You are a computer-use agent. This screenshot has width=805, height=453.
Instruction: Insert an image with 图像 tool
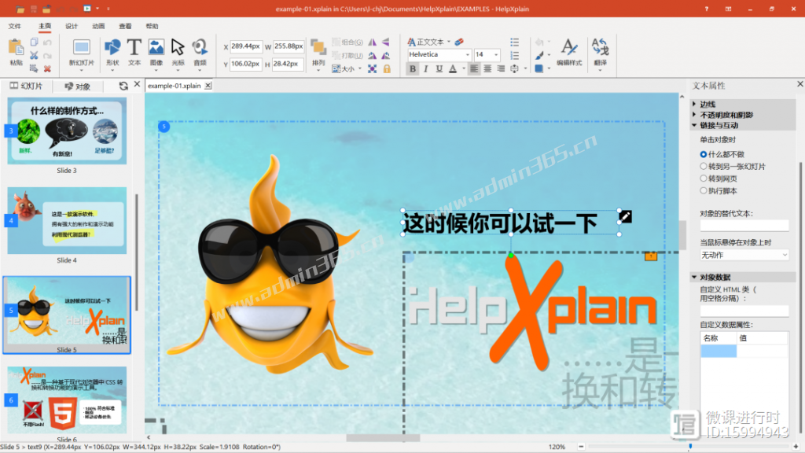click(156, 53)
